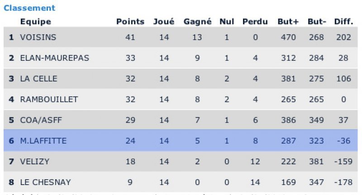
Task: Click the Joué column header
Action: point(164,21)
